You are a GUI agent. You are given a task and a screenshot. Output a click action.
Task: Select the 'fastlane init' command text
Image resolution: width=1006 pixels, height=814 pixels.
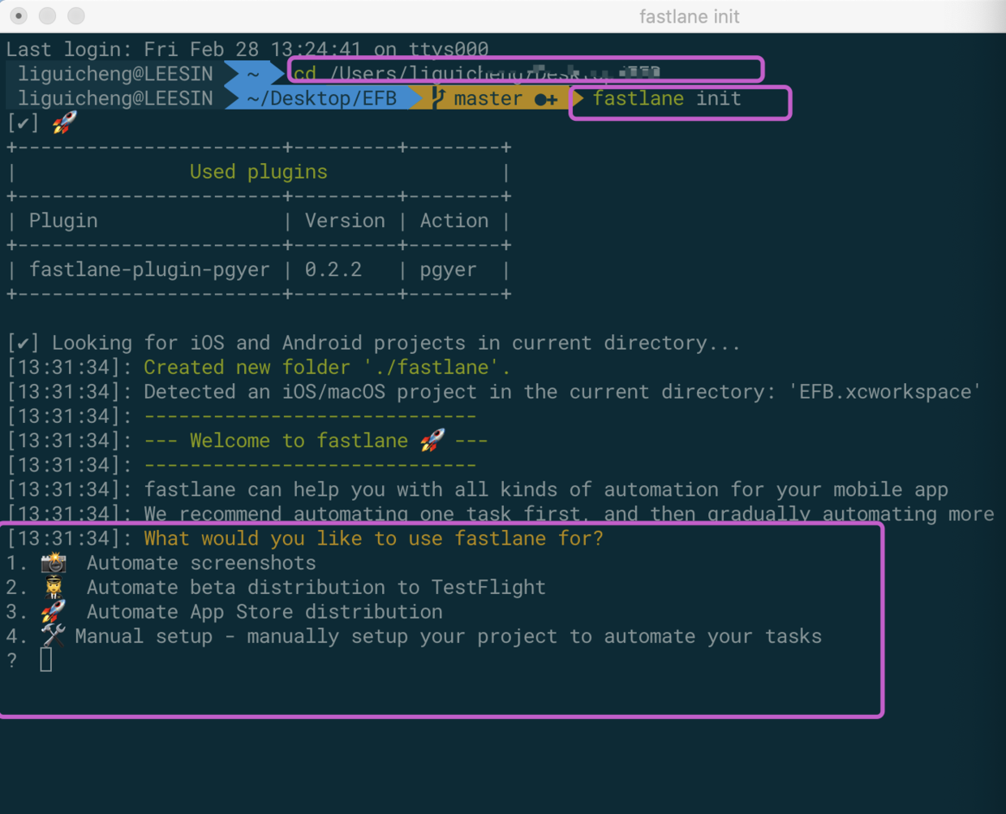[667, 98]
